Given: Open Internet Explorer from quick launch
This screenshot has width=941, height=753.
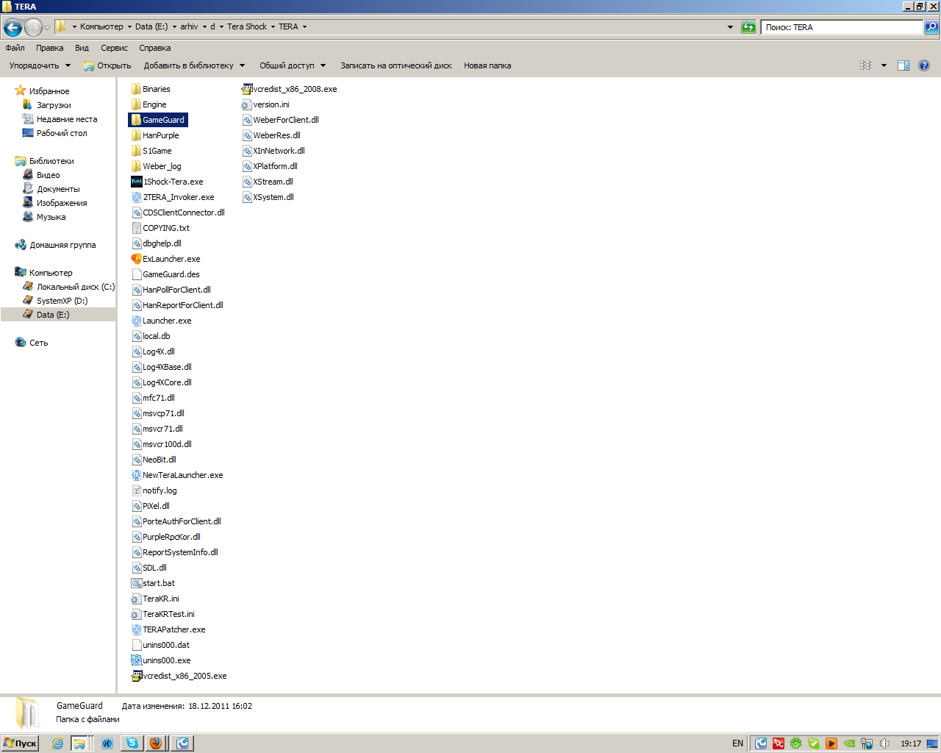Looking at the screenshot, I should click(57, 743).
